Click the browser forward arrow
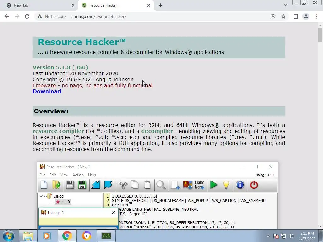323x242 pixels. point(17,16)
